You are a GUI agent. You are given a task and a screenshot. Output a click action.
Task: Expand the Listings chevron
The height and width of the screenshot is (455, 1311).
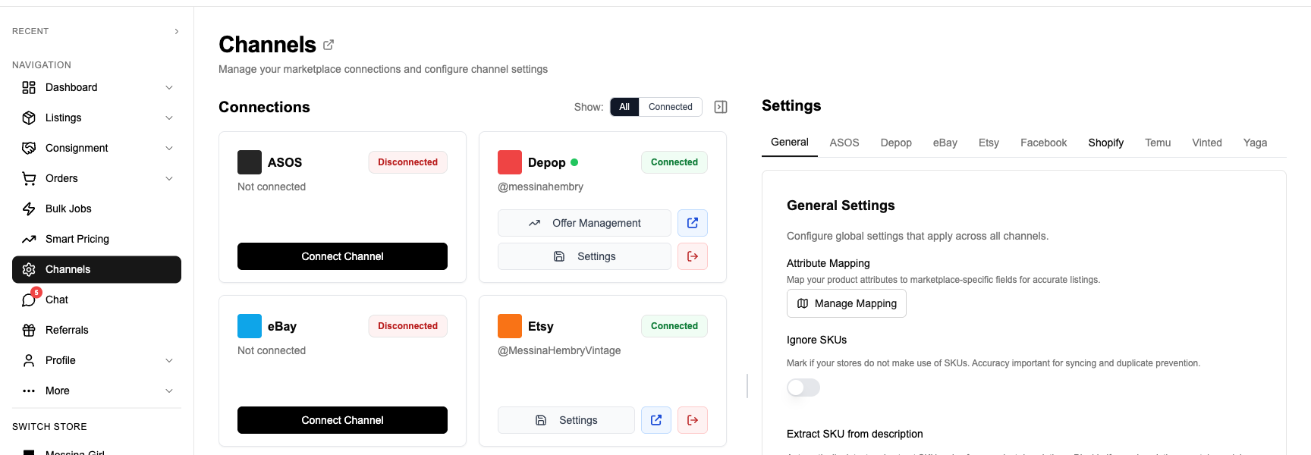coord(168,118)
